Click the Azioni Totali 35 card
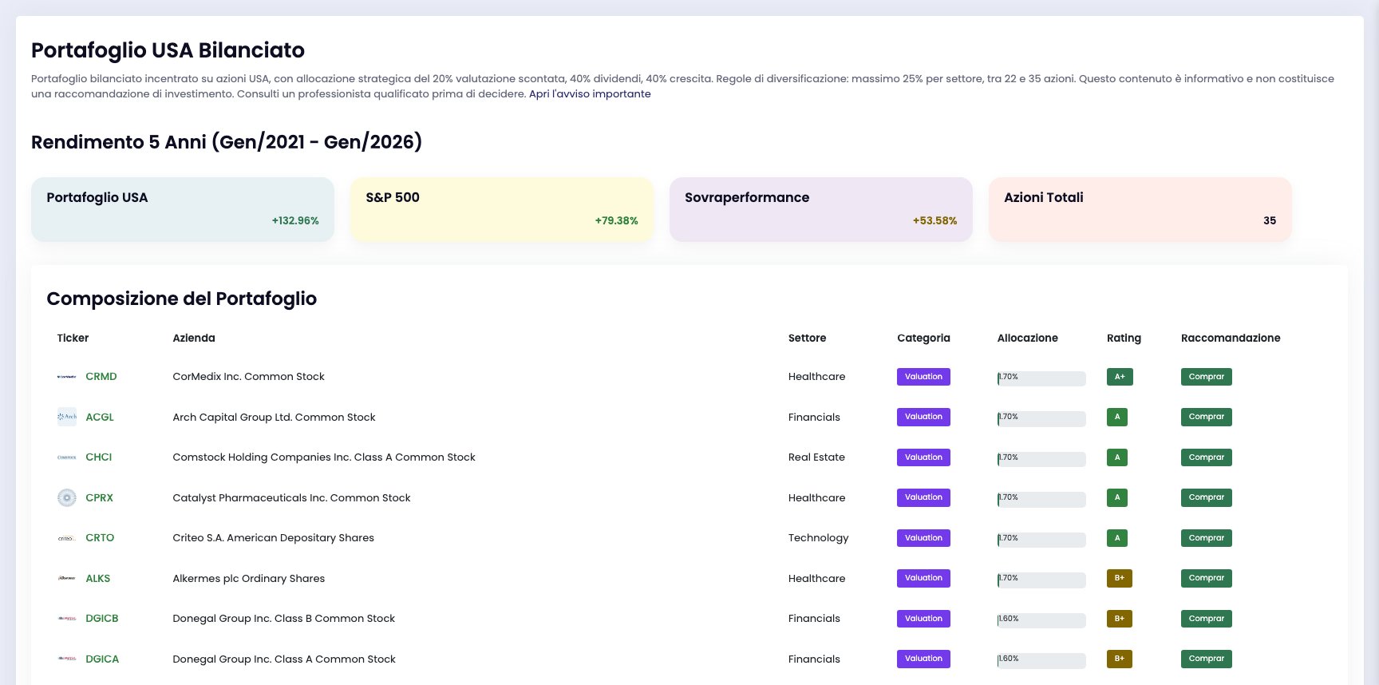Viewport: 1379px width, 685px height. pos(1140,209)
